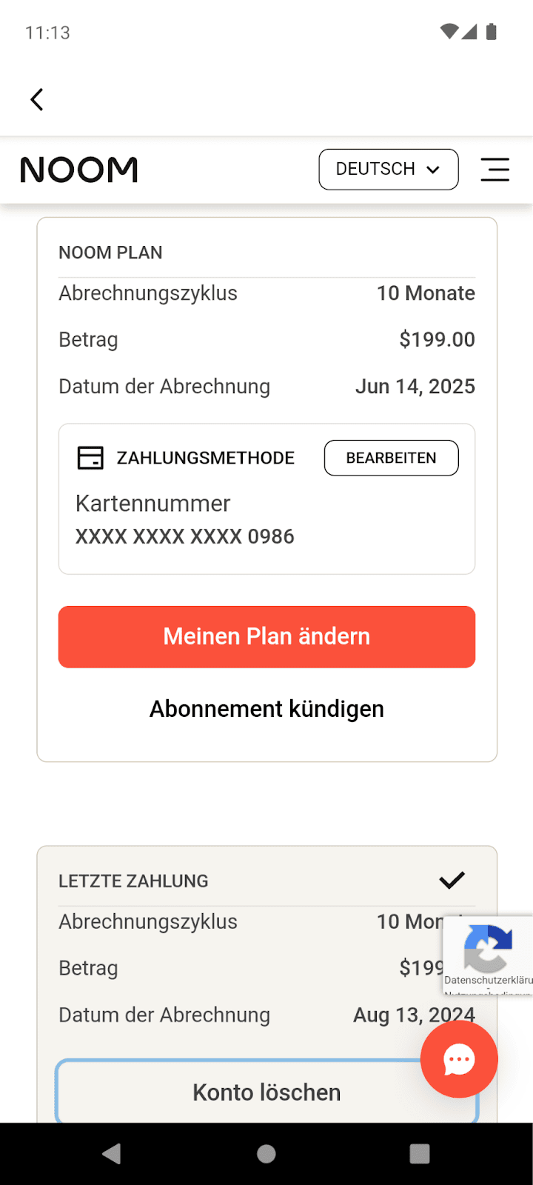Image resolution: width=533 pixels, height=1185 pixels.
Task: Select the card number XXXX 0986 text
Action: click(185, 536)
